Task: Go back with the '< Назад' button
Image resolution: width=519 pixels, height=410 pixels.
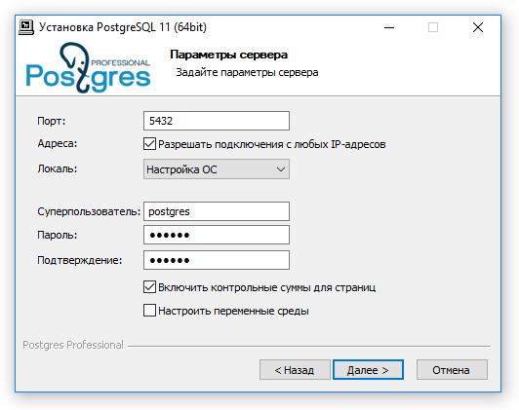Action: 295,370
